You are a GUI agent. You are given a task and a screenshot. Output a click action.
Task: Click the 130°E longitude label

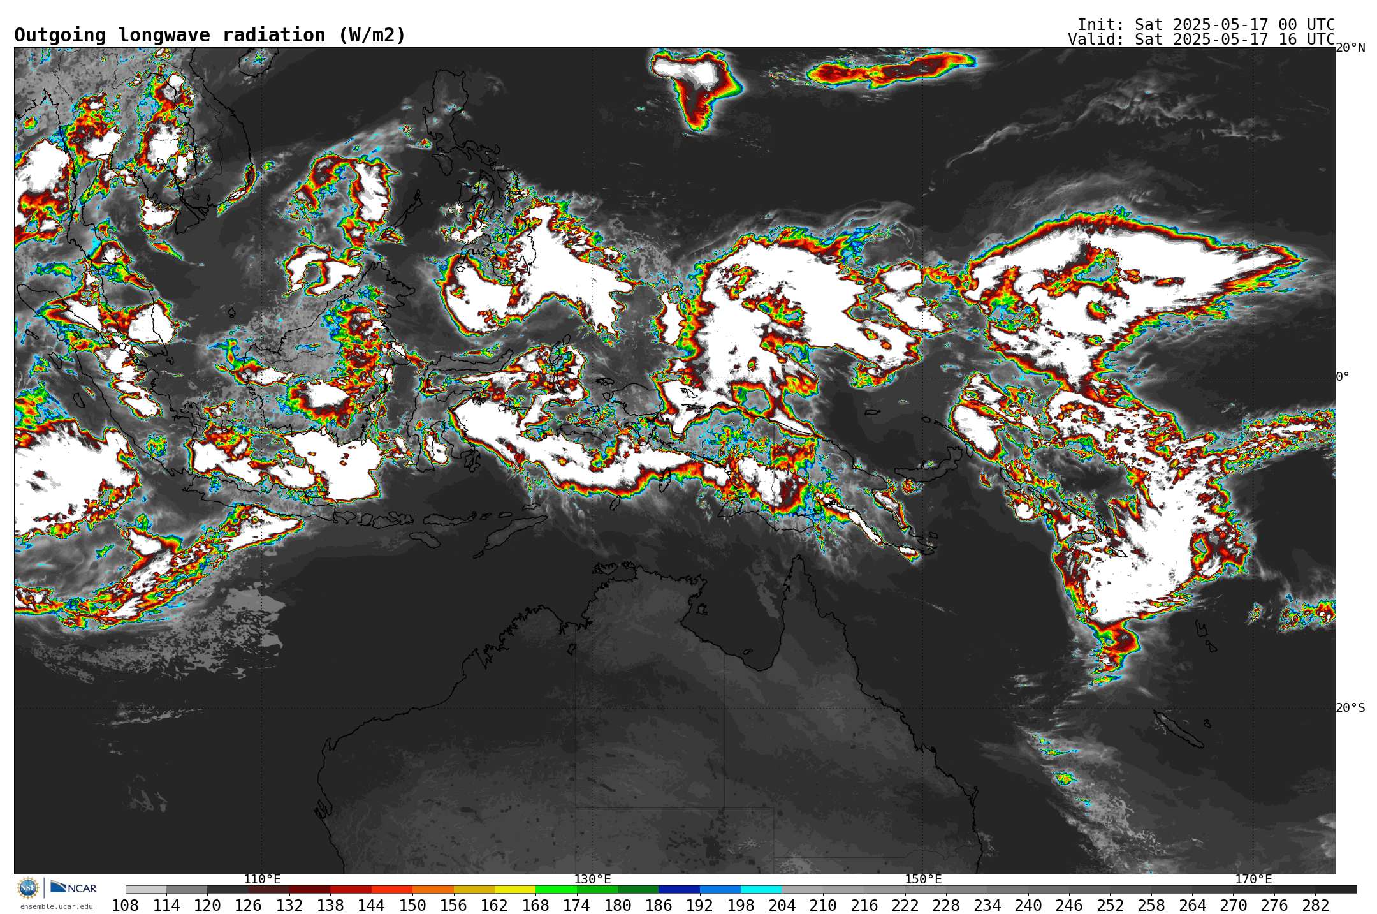pos(592,879)
